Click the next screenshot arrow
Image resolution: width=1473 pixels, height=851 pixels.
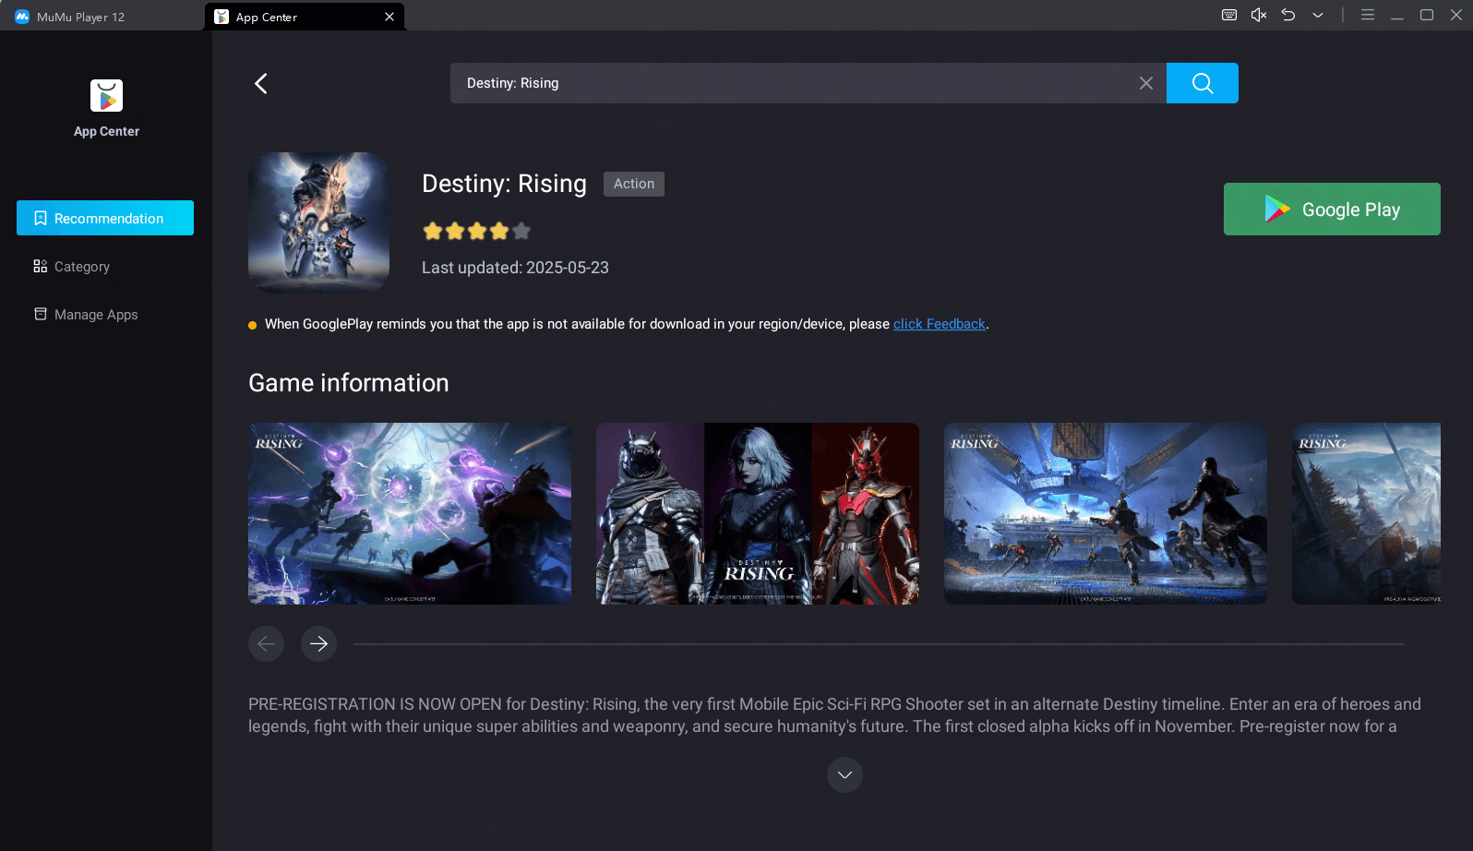(x=318, y=643)
